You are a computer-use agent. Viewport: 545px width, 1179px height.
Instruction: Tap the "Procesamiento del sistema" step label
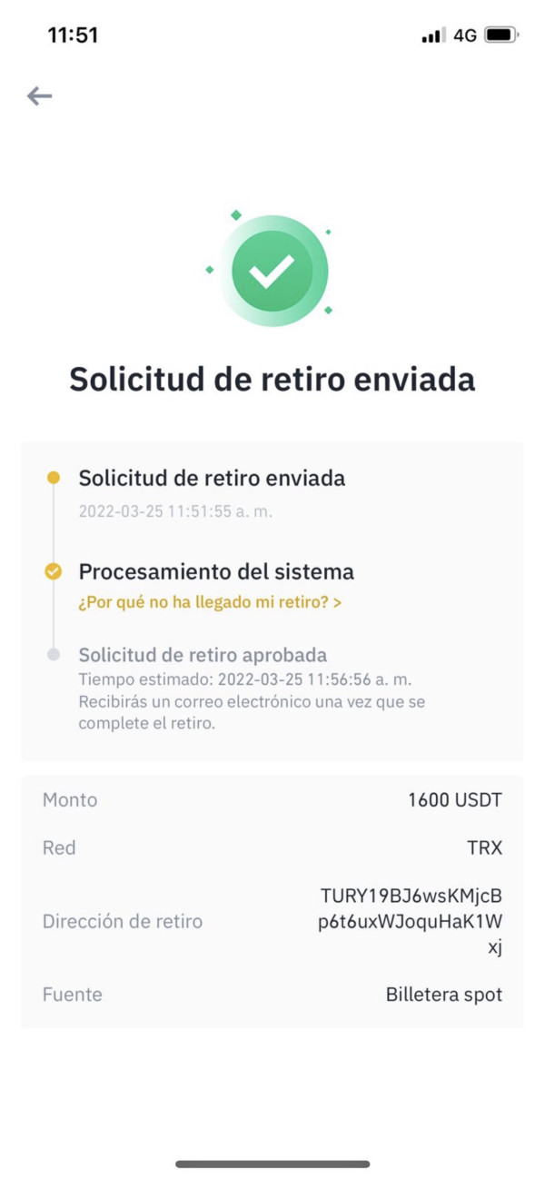click(216, 571)
